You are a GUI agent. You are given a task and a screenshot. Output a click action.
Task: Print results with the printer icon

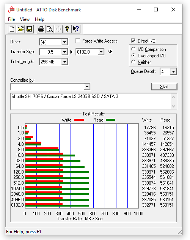coord(41,29)
